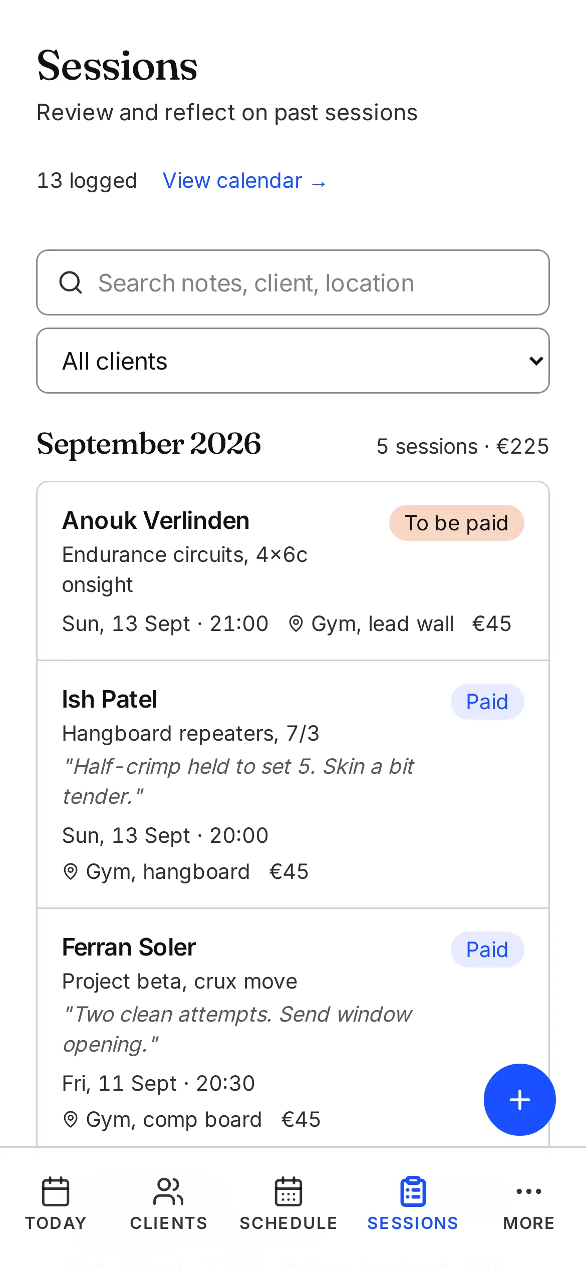The width and height of the screenshot is (586, 1268).
Task: Tap the blue plus add-session button
Action: click(x=519, y=1099)
